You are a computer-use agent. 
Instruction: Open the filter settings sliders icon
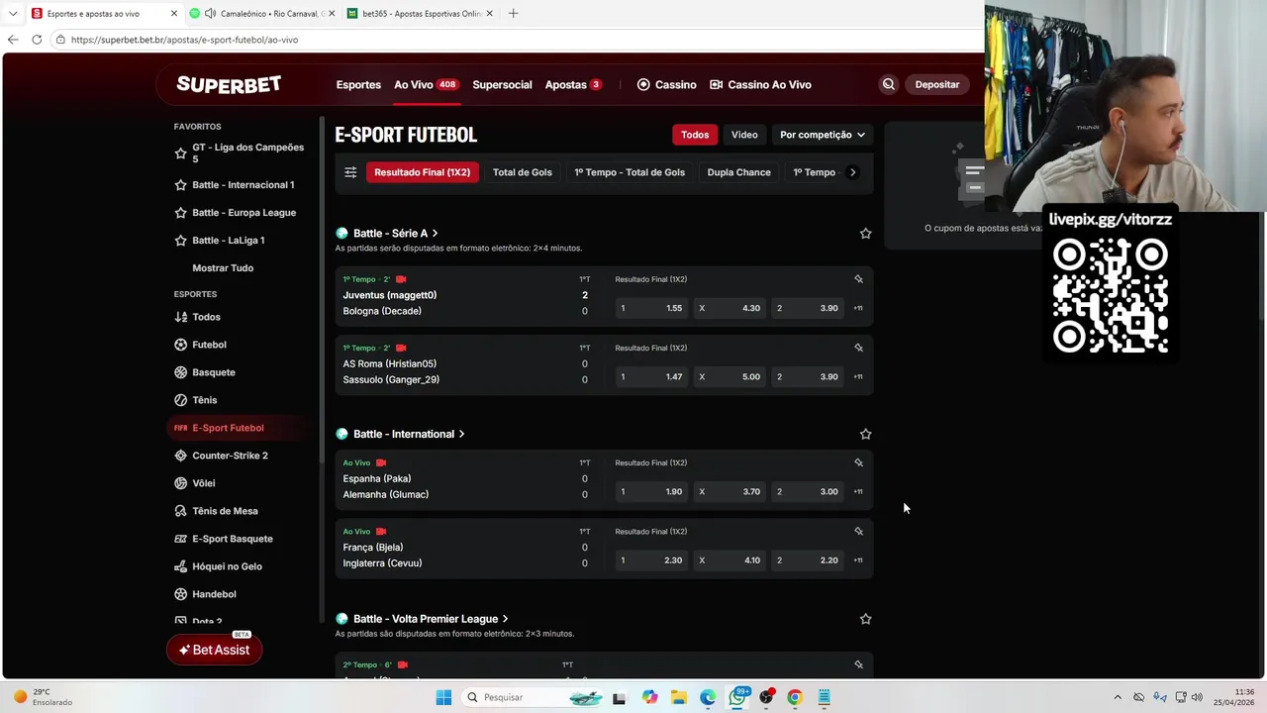350,172
